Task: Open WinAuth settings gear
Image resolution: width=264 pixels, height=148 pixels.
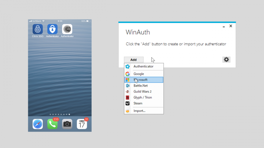Action: tap(226, 60)
